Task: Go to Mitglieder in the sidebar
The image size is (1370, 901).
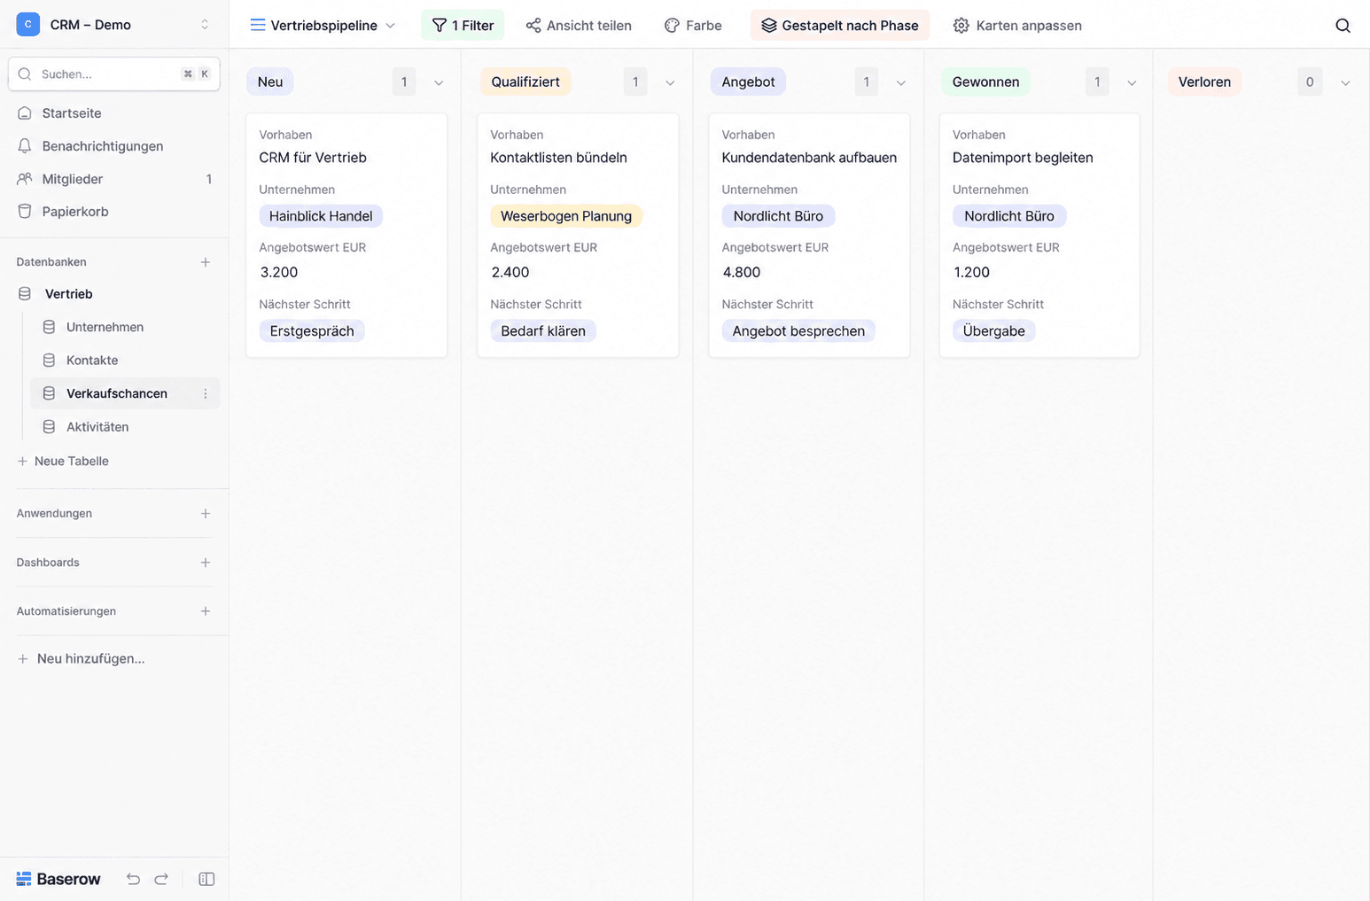Action: click(x=114, y=179)
